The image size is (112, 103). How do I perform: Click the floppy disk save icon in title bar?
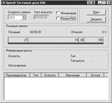coord(93,3)
